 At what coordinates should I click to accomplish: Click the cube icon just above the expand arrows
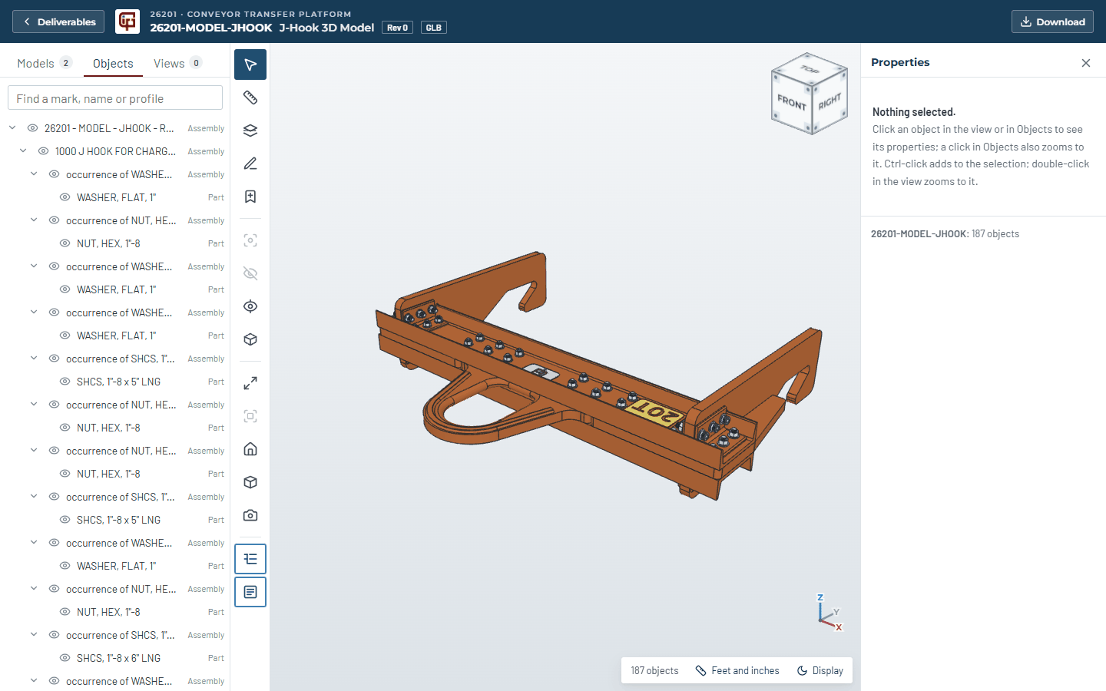[x=250, y=339]
